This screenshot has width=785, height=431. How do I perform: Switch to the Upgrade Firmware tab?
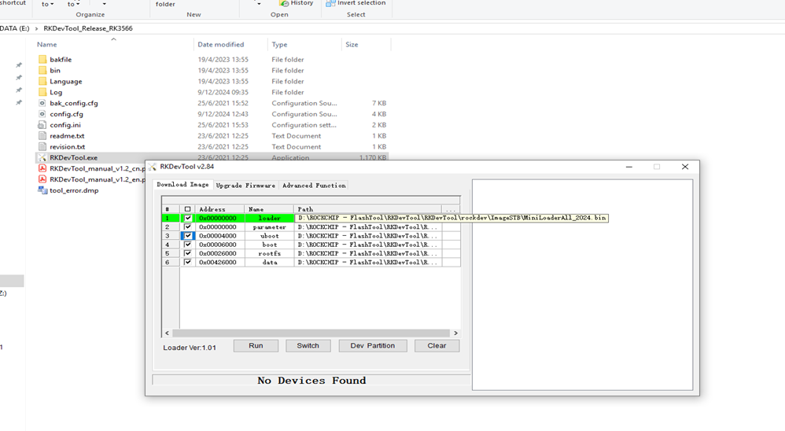[x=245, y=186]
